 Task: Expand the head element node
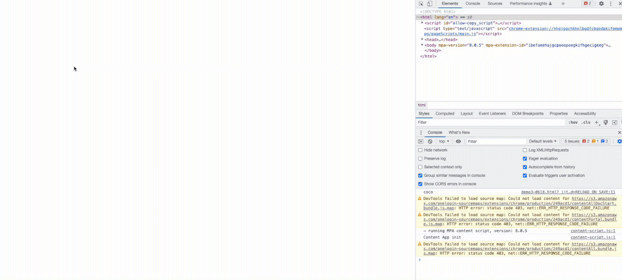pos(422,40)
